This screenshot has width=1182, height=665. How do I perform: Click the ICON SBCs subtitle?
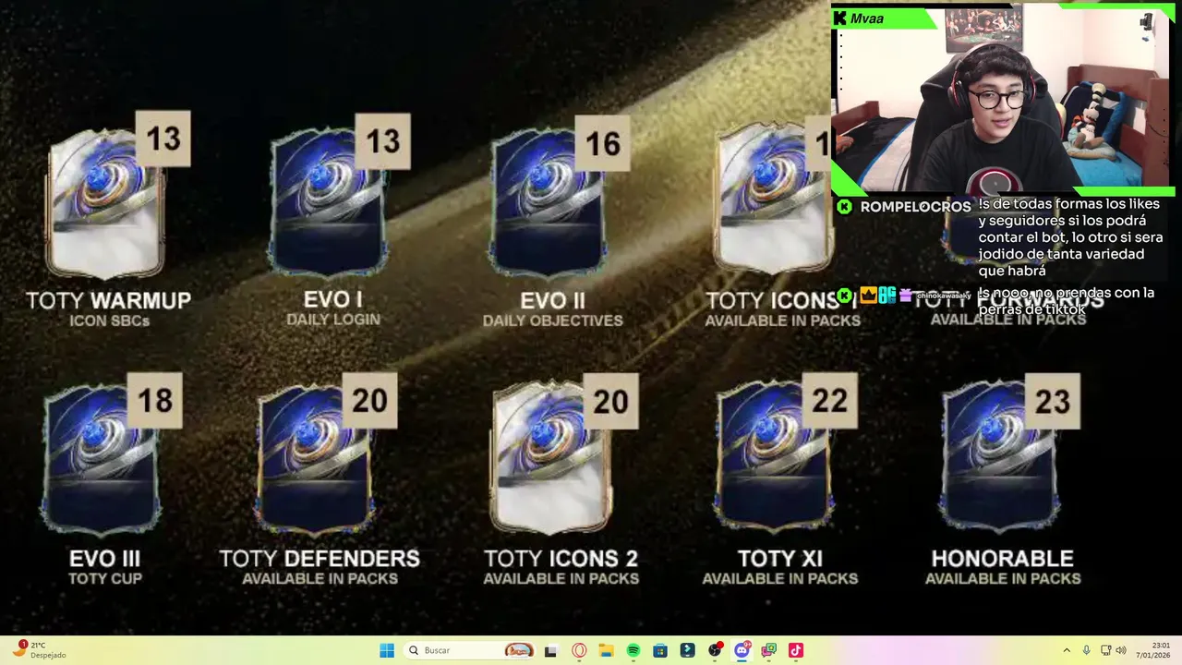(109, 320)
